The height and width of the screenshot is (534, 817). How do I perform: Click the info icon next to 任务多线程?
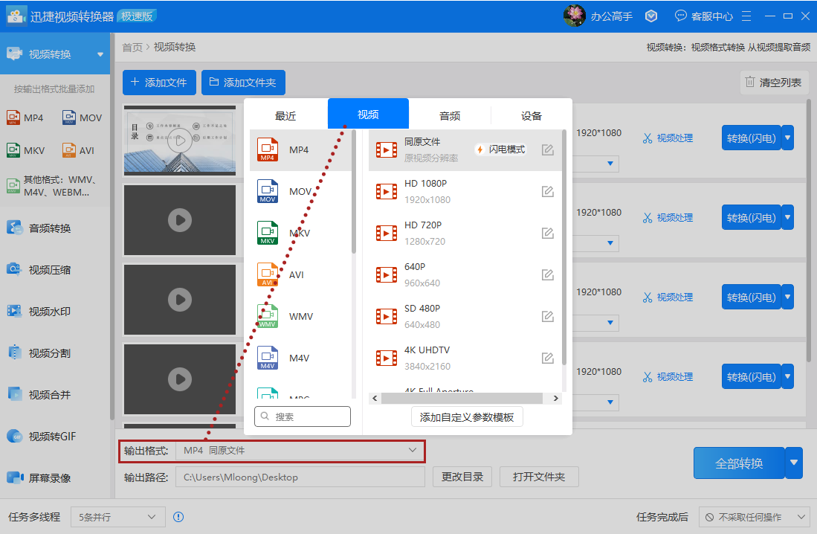178,517
